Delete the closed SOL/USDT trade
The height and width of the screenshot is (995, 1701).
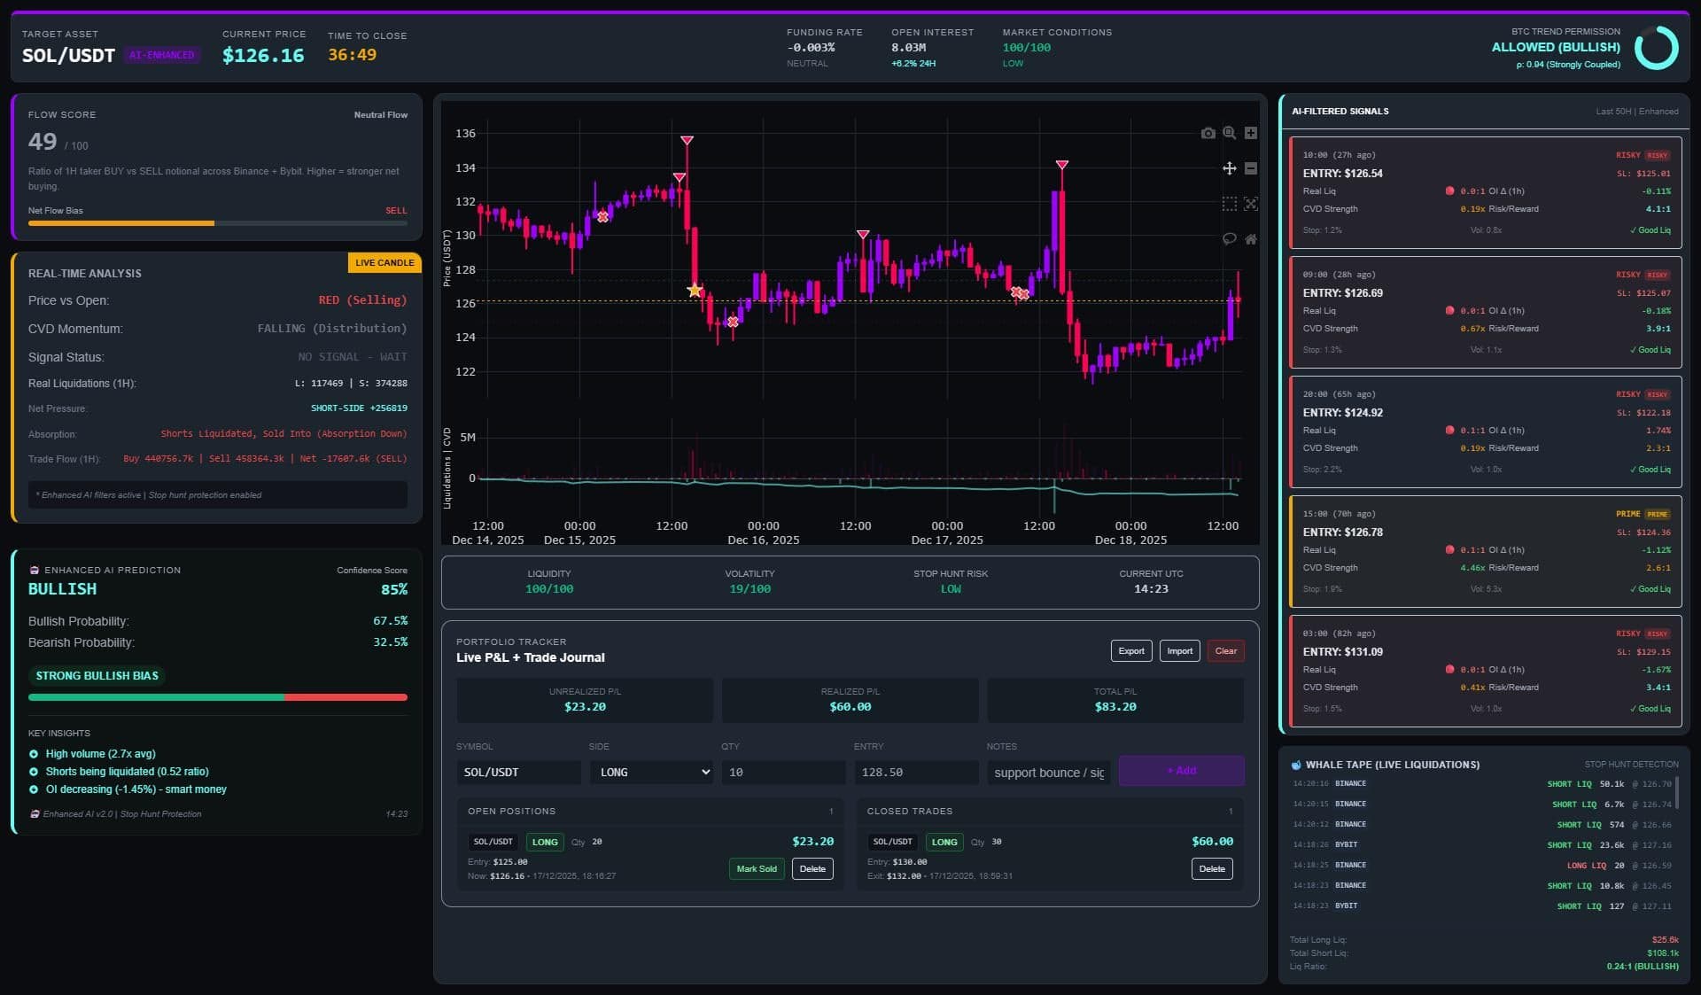[1211, 869]
